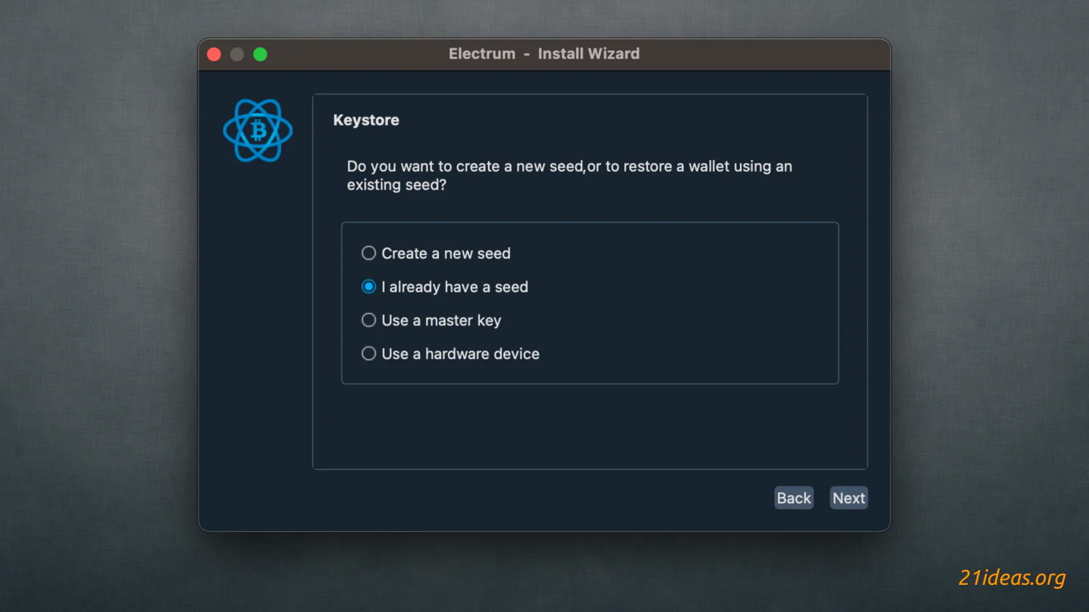Select the 'Create a new seed' radio button
The width and height of the screenshot is (1089, 612).
[368, 254]
